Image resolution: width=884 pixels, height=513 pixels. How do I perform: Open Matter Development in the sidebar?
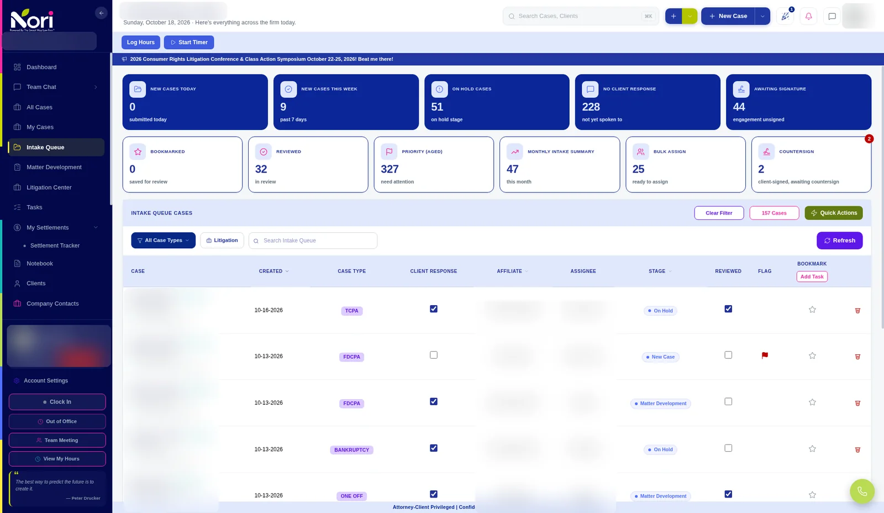55,167
